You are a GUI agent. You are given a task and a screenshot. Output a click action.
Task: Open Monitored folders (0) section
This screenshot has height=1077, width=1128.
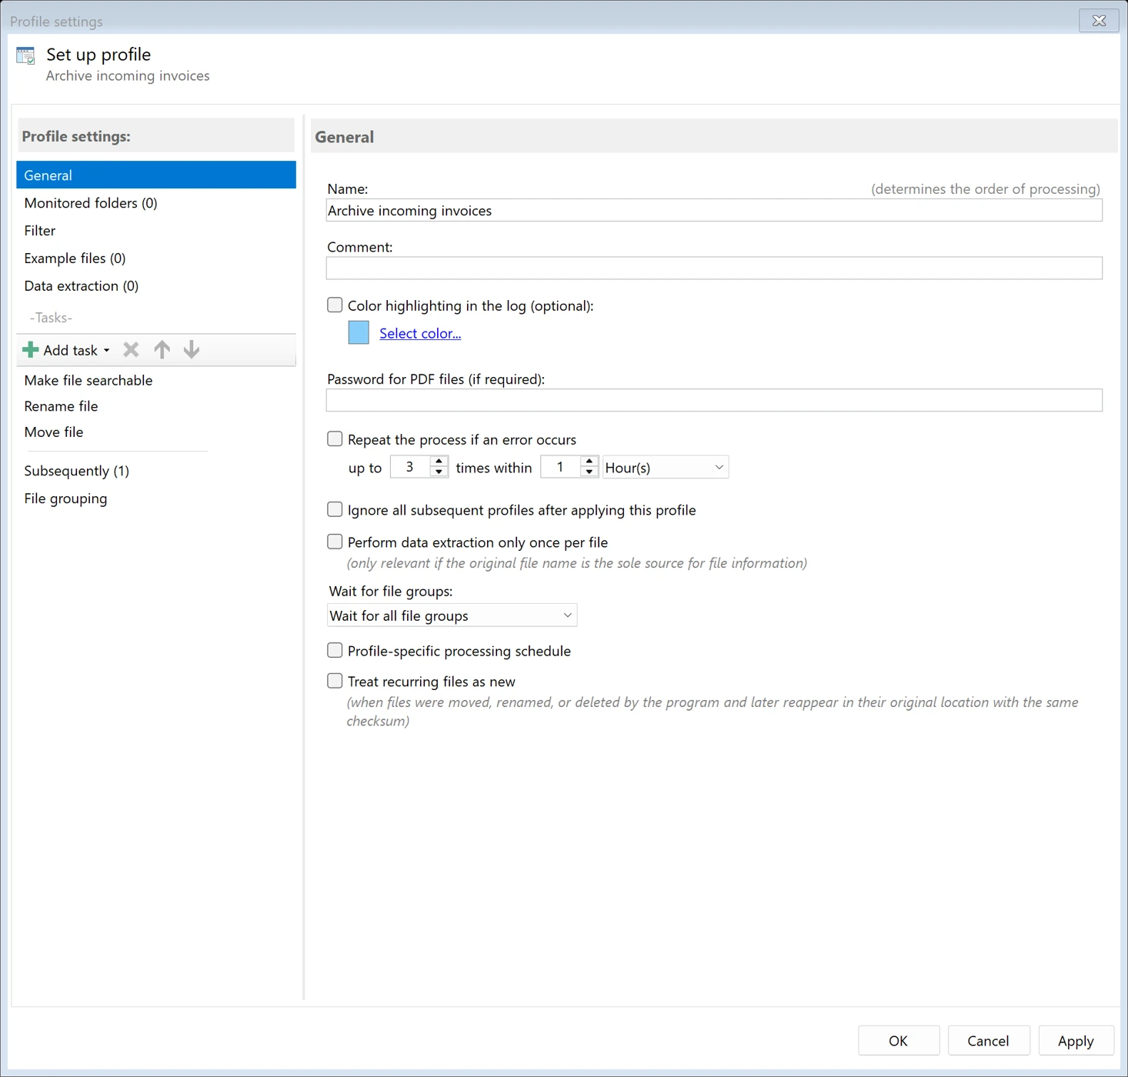[x=156, y=203]
